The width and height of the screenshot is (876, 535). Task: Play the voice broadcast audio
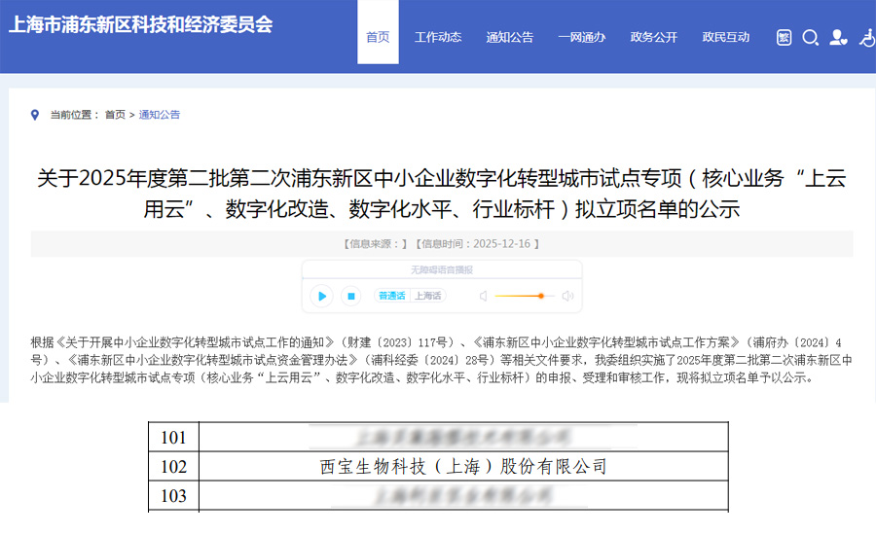(x=321, y=296)
